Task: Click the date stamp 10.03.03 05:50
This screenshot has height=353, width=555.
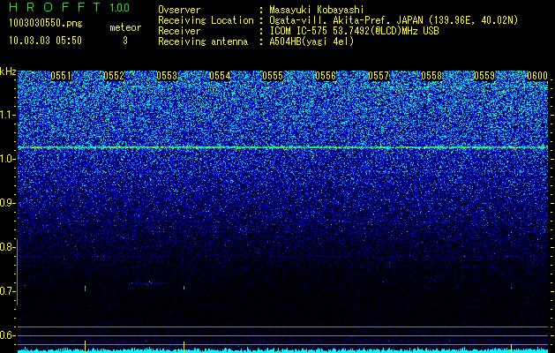Action: [x=45, y=41]
